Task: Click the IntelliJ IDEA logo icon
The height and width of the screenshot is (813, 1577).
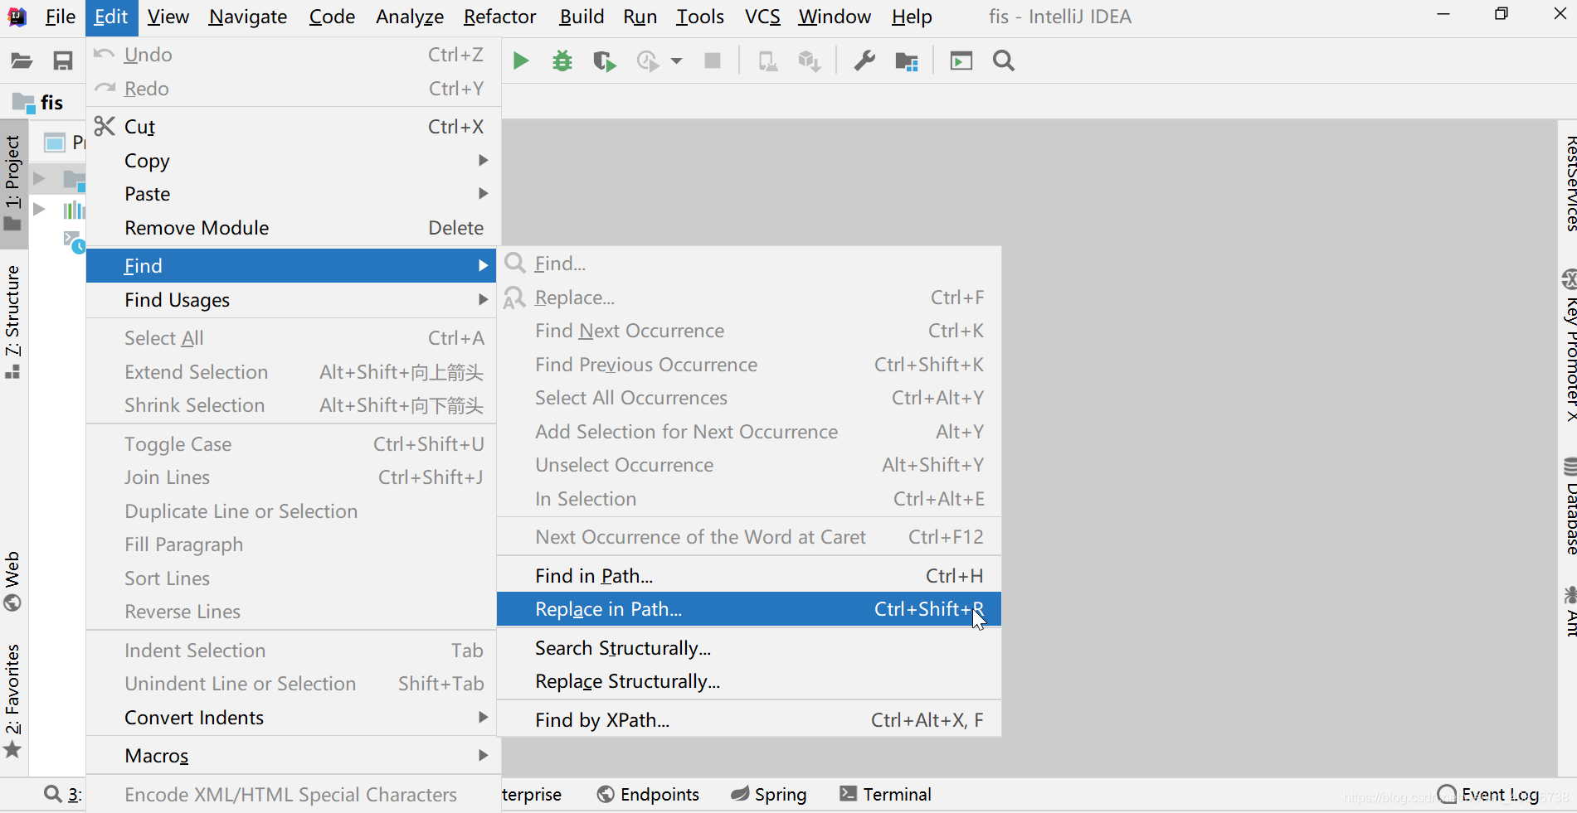Action: coord(17,17)
